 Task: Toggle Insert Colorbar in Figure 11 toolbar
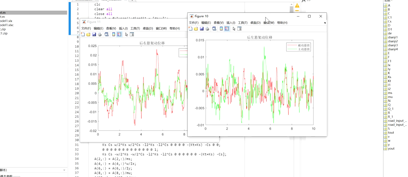pos(114,35)
